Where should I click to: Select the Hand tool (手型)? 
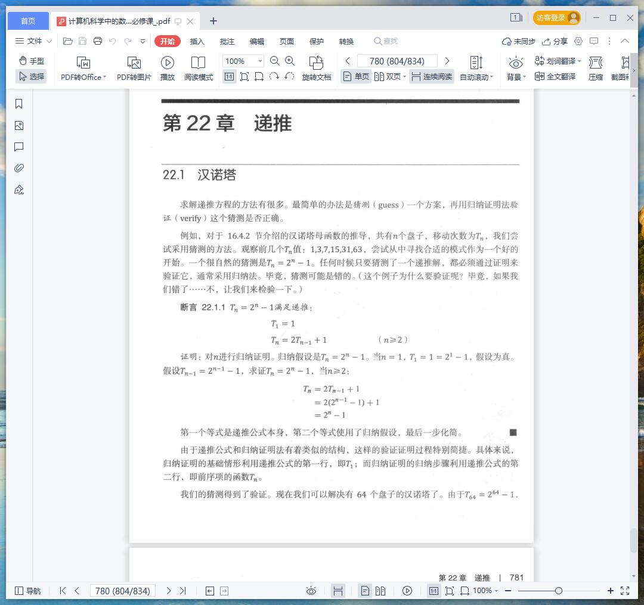tap(31, 61)
